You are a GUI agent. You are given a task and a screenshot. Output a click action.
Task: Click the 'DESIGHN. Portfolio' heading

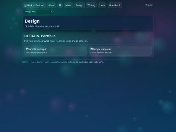click(40, 36)
